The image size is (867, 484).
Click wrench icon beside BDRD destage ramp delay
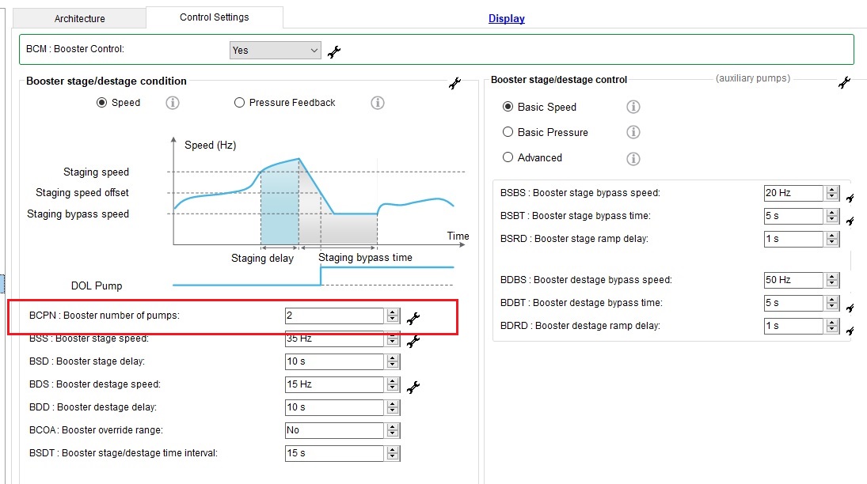[x=850, y=331]
